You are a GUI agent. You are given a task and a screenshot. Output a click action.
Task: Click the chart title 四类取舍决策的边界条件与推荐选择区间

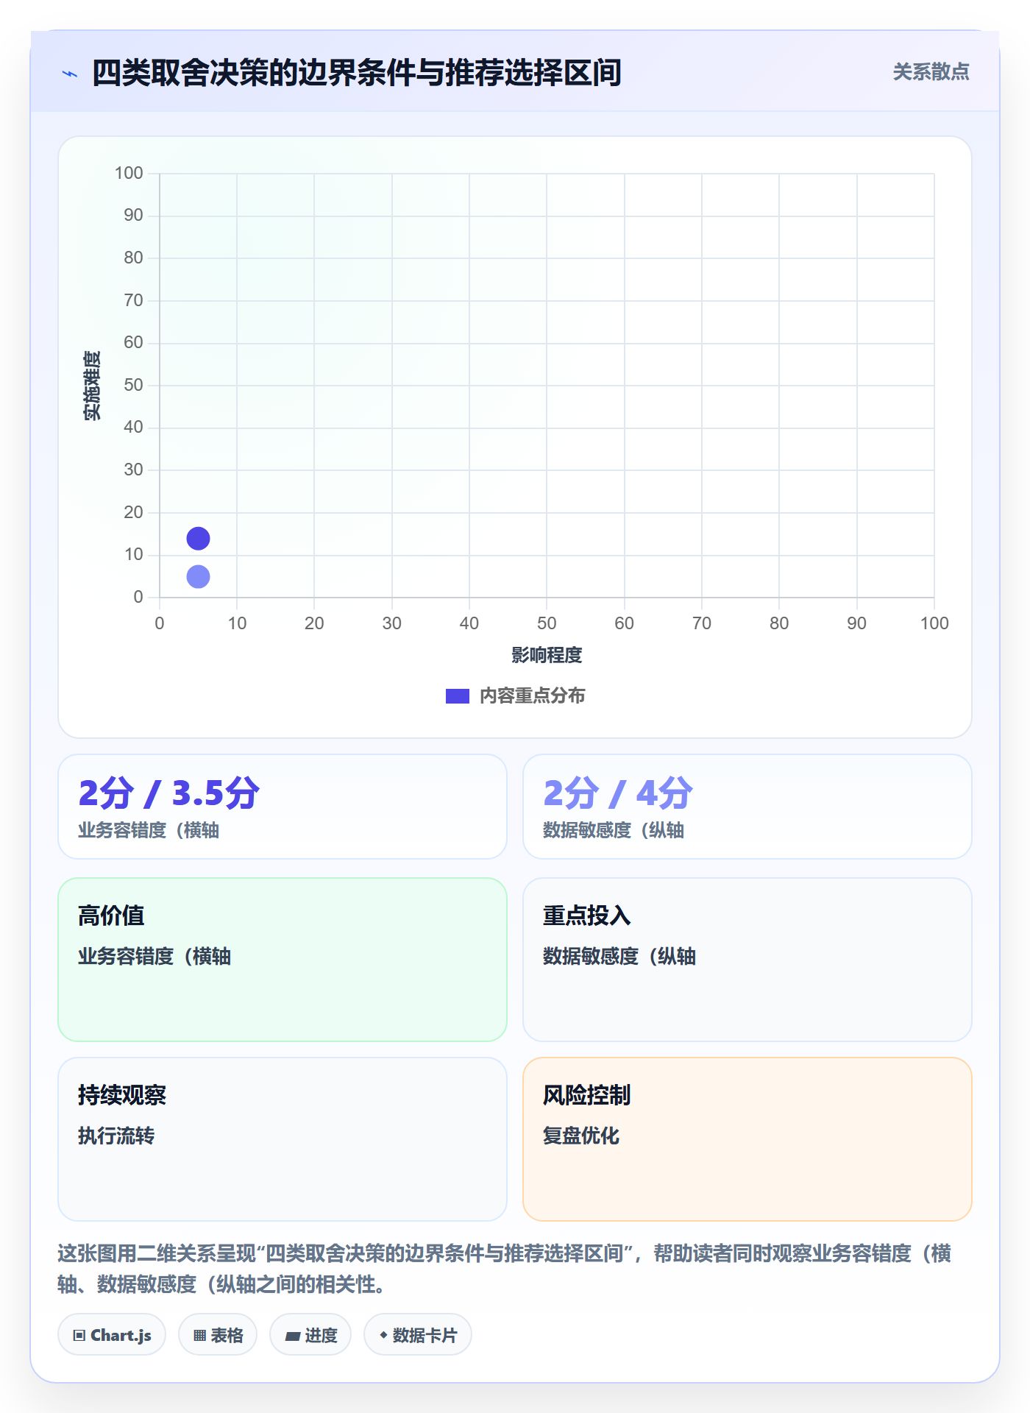(x=357, y=73)
